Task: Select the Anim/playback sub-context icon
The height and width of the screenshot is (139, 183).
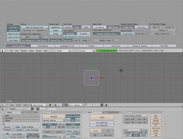Action: coord(41,109)
